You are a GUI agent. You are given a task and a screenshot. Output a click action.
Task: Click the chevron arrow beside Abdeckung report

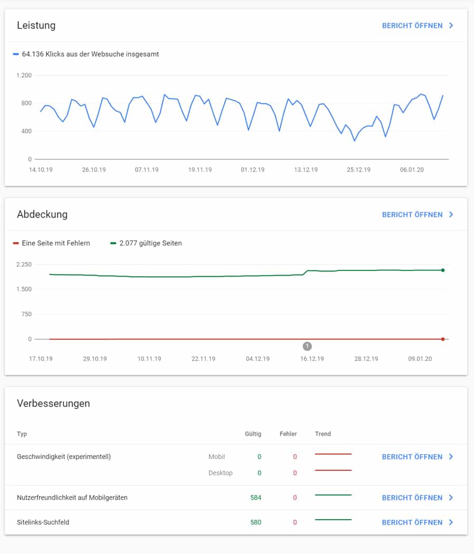(451, 215)
